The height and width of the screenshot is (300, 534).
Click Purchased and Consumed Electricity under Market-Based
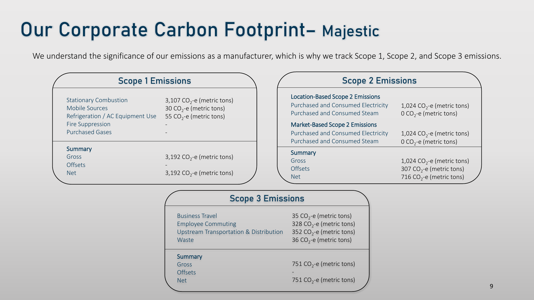339,133
